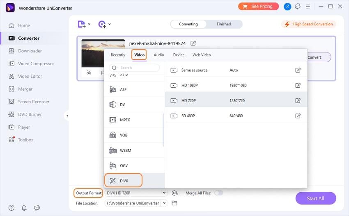
Task: Choose the HD 1080P resolution
Action: pyautogui.click(x=236, y=85)
